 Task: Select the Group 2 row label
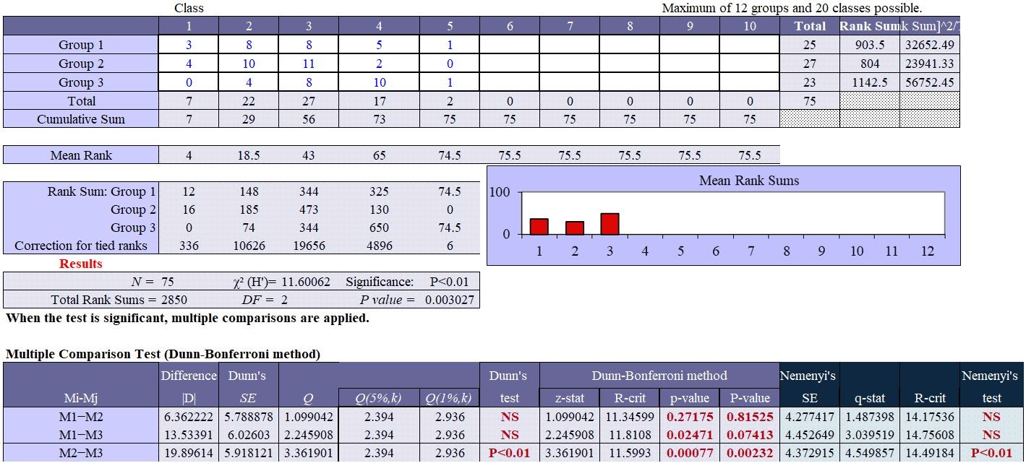coord(81,64)
